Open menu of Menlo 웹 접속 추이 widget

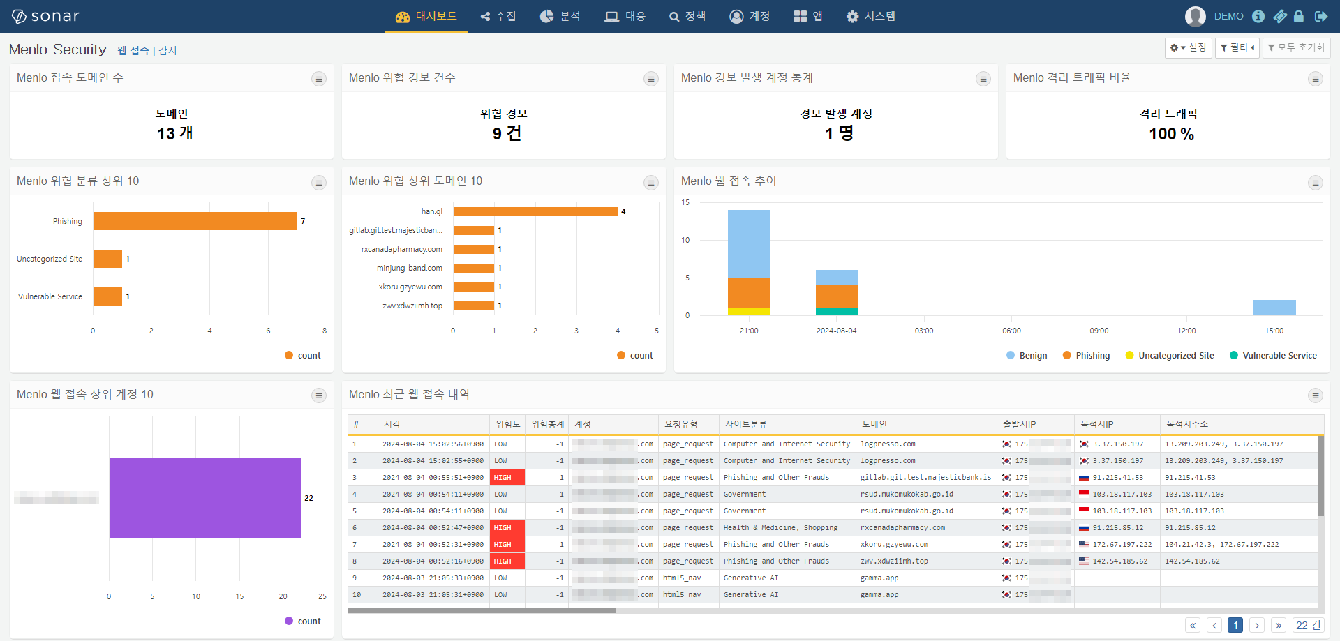pyautogui.click(x=1316, y=183)
